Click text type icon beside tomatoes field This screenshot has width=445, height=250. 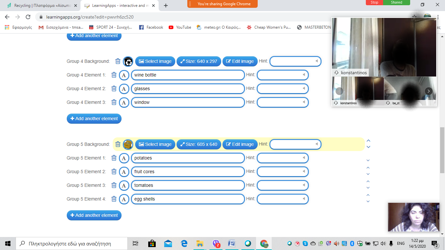[124, 186]
